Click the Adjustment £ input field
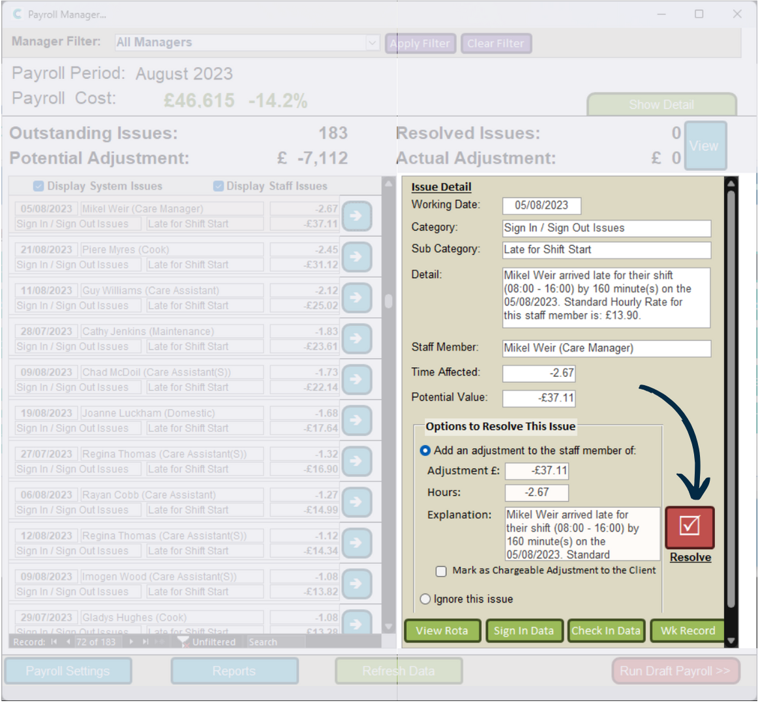This screenshot has height=703, width=758. tap(536, 471)
